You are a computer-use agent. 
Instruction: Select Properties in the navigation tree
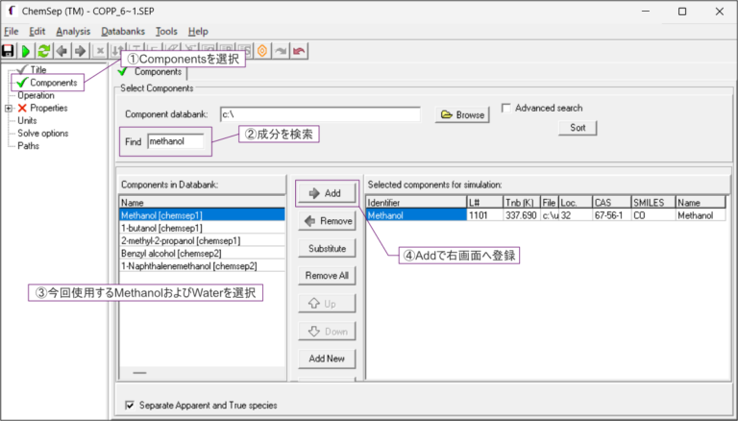click(48, 109)
